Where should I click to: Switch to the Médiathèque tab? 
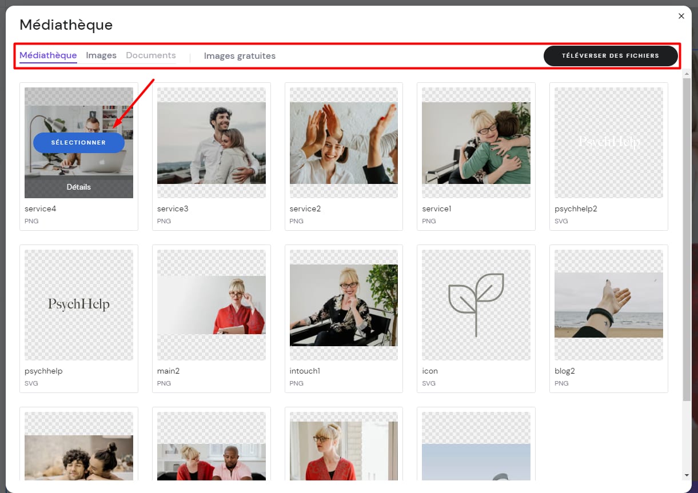[48, 55]
